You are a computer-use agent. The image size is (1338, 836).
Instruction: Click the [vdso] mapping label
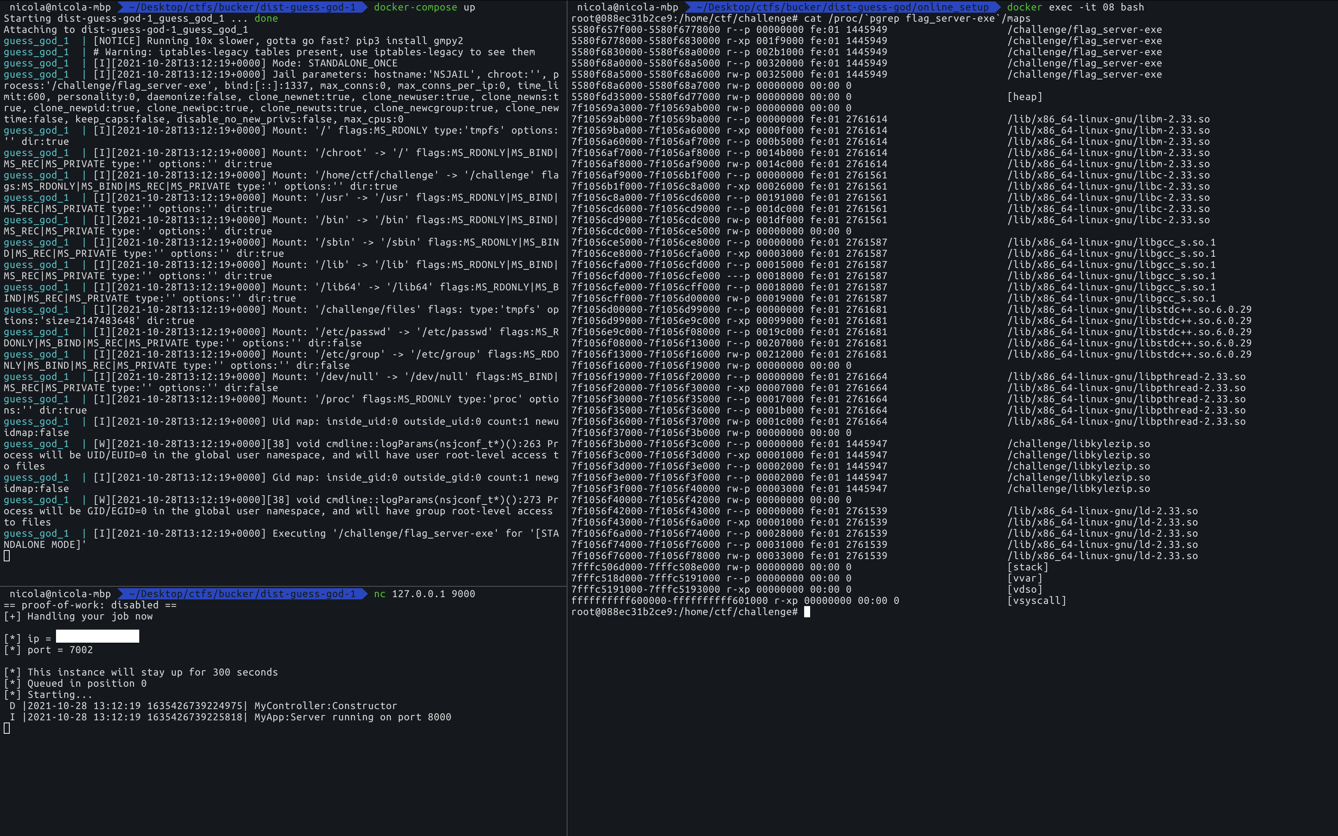[1024, 589]
